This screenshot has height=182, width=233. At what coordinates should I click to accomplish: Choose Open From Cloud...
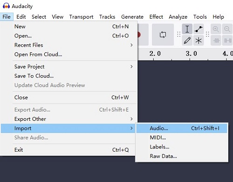point(69,55)
